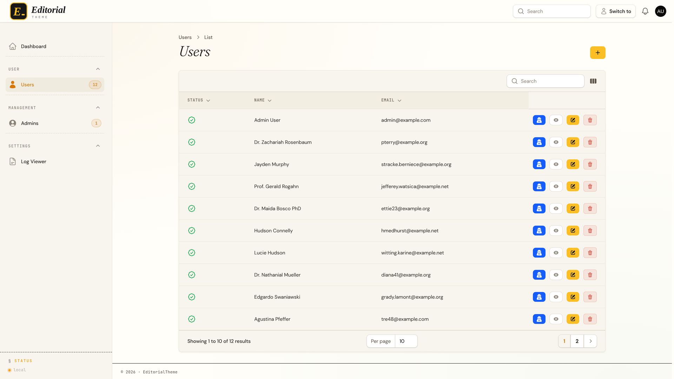Delete Admin User with trash icon
The width and height of the screenshot is (674, 379).
pyautogui.click(x=590, y=120)
